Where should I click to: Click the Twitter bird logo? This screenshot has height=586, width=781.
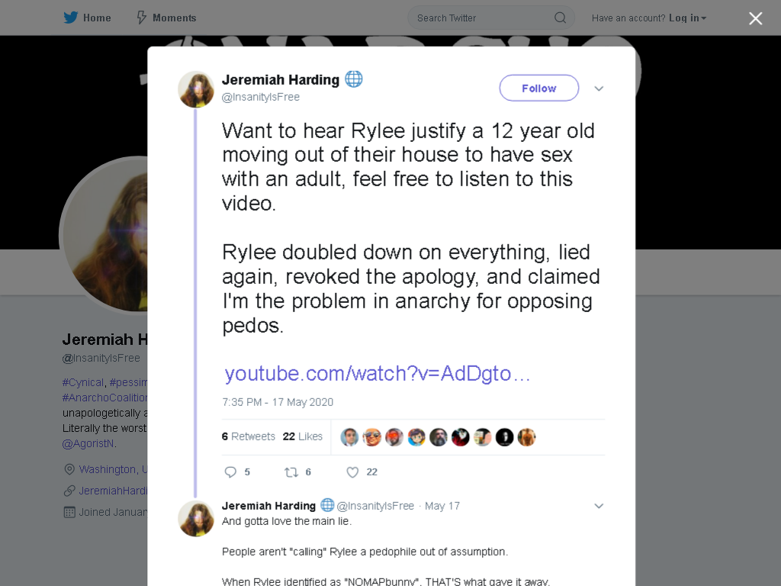[71, 18]
